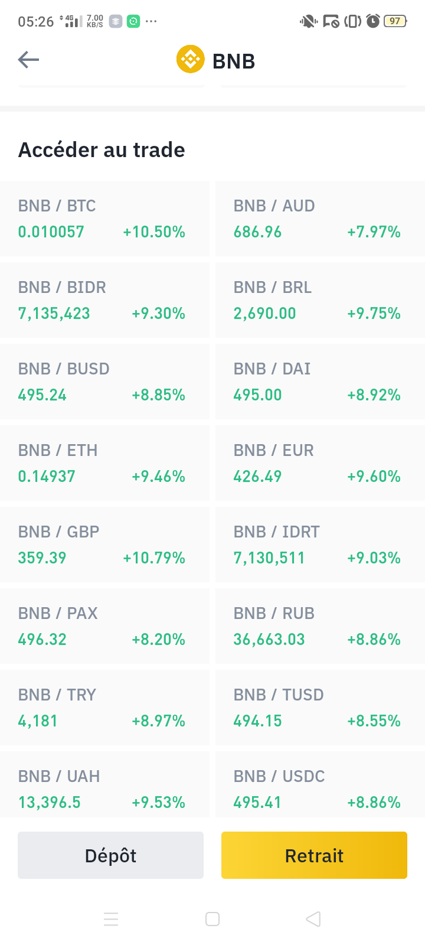Select the BNB / TRY pair card

[104, 708]
